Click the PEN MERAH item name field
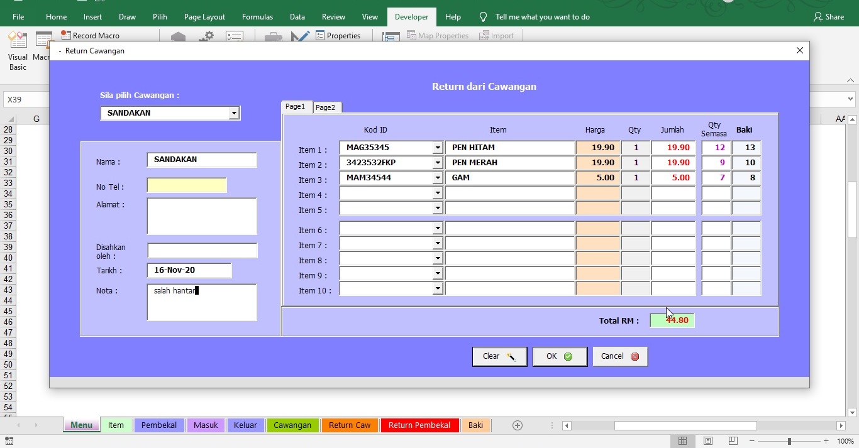The height and width of the screenshot is (448, 859). tap(510, 163)
